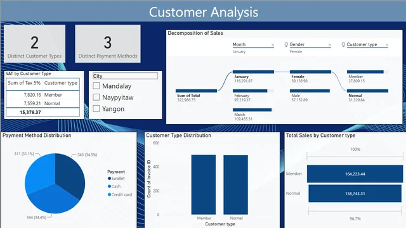The image size is (406, 228).
Task: Check the Mandalay city checkbox
Action: point(96,86)
